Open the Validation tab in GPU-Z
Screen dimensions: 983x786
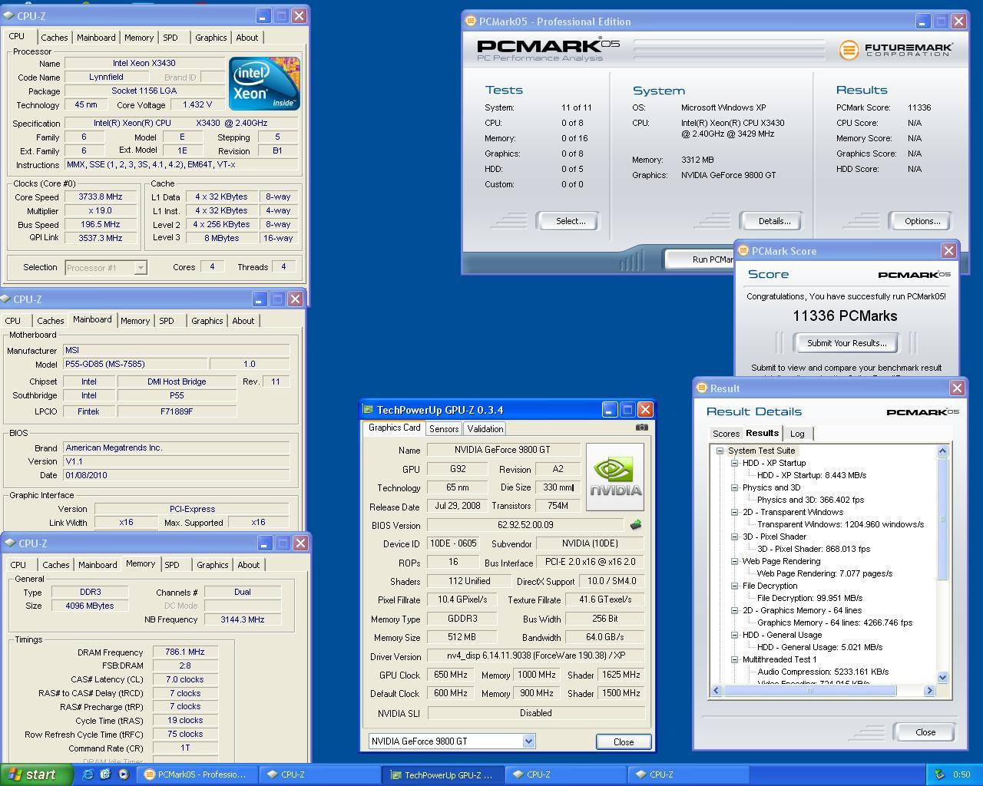click(485, 429)
